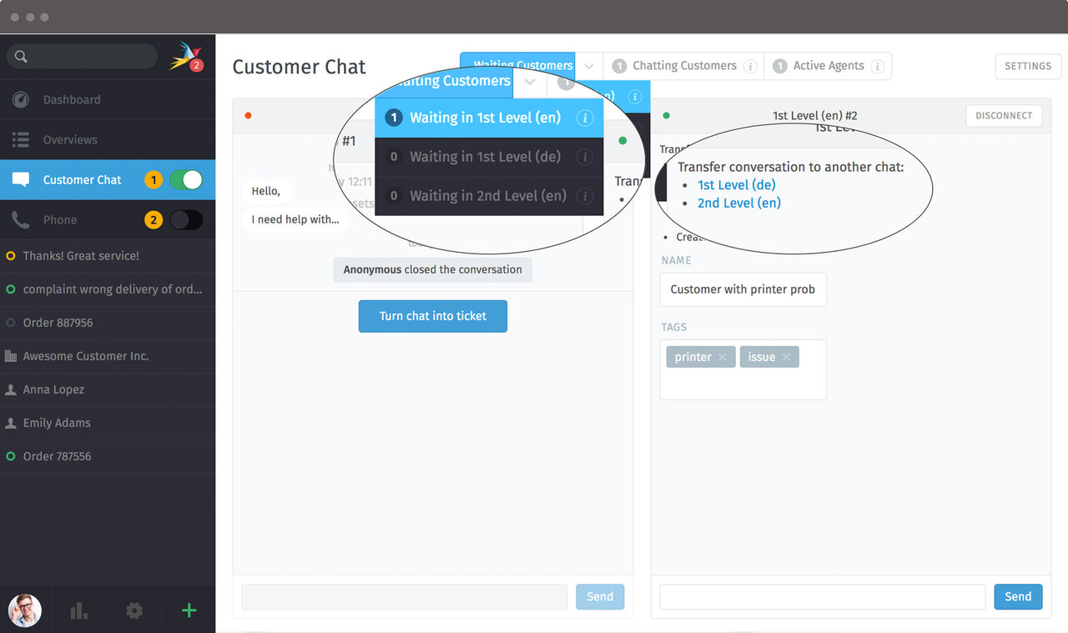Open the statistics bar chart icon
Viewport: 1068px width, 633px height.
(79, 611)
